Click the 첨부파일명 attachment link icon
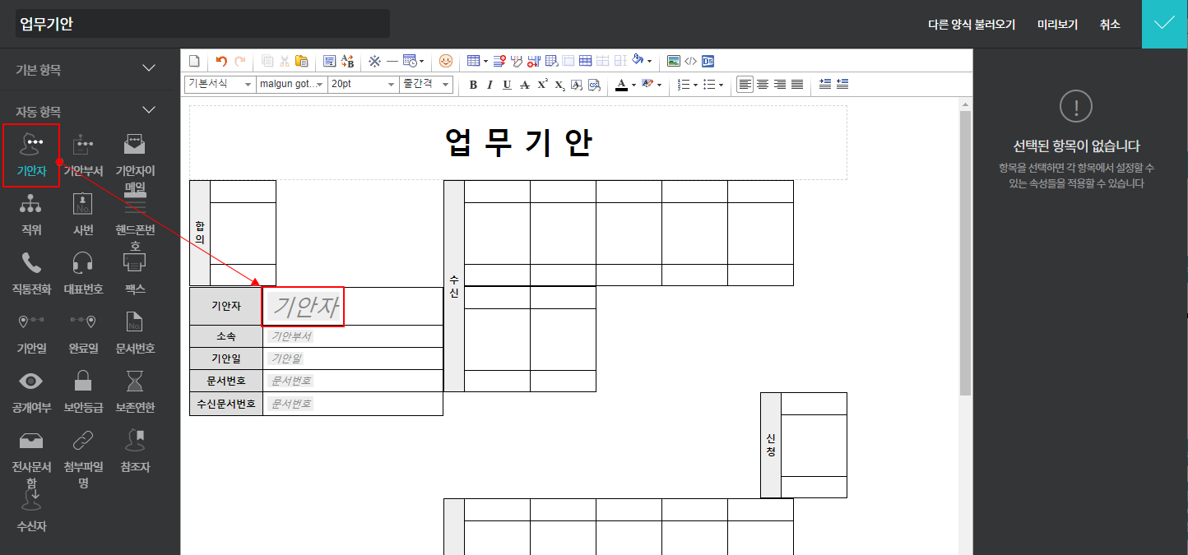Viewport: 1188px width, 555px height. tap(83, 442)
